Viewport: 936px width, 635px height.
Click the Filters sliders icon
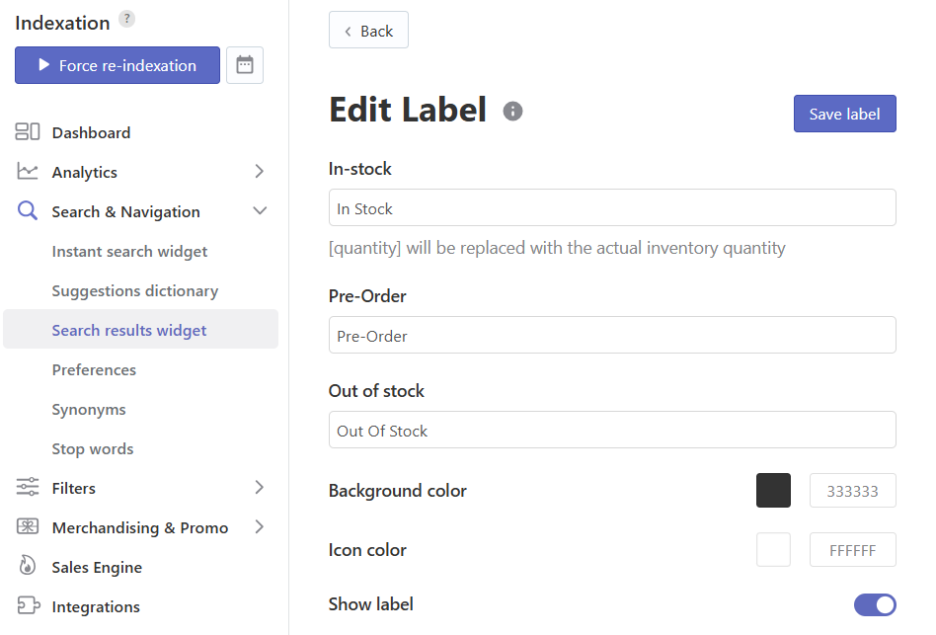click(x=28, y=487)
